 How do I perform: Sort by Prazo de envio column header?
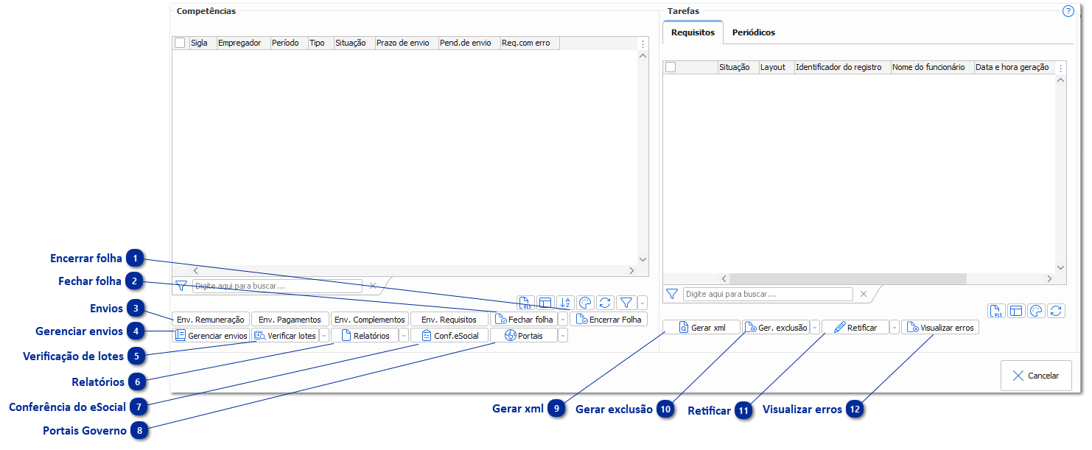pyautogui.click(x=406, y=43)
